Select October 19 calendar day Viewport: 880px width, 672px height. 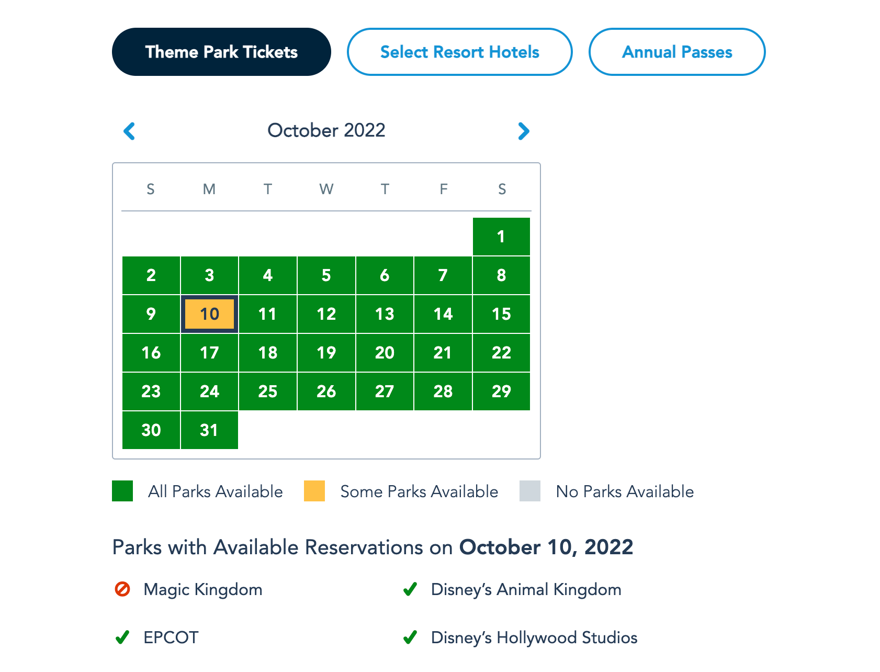326,353
